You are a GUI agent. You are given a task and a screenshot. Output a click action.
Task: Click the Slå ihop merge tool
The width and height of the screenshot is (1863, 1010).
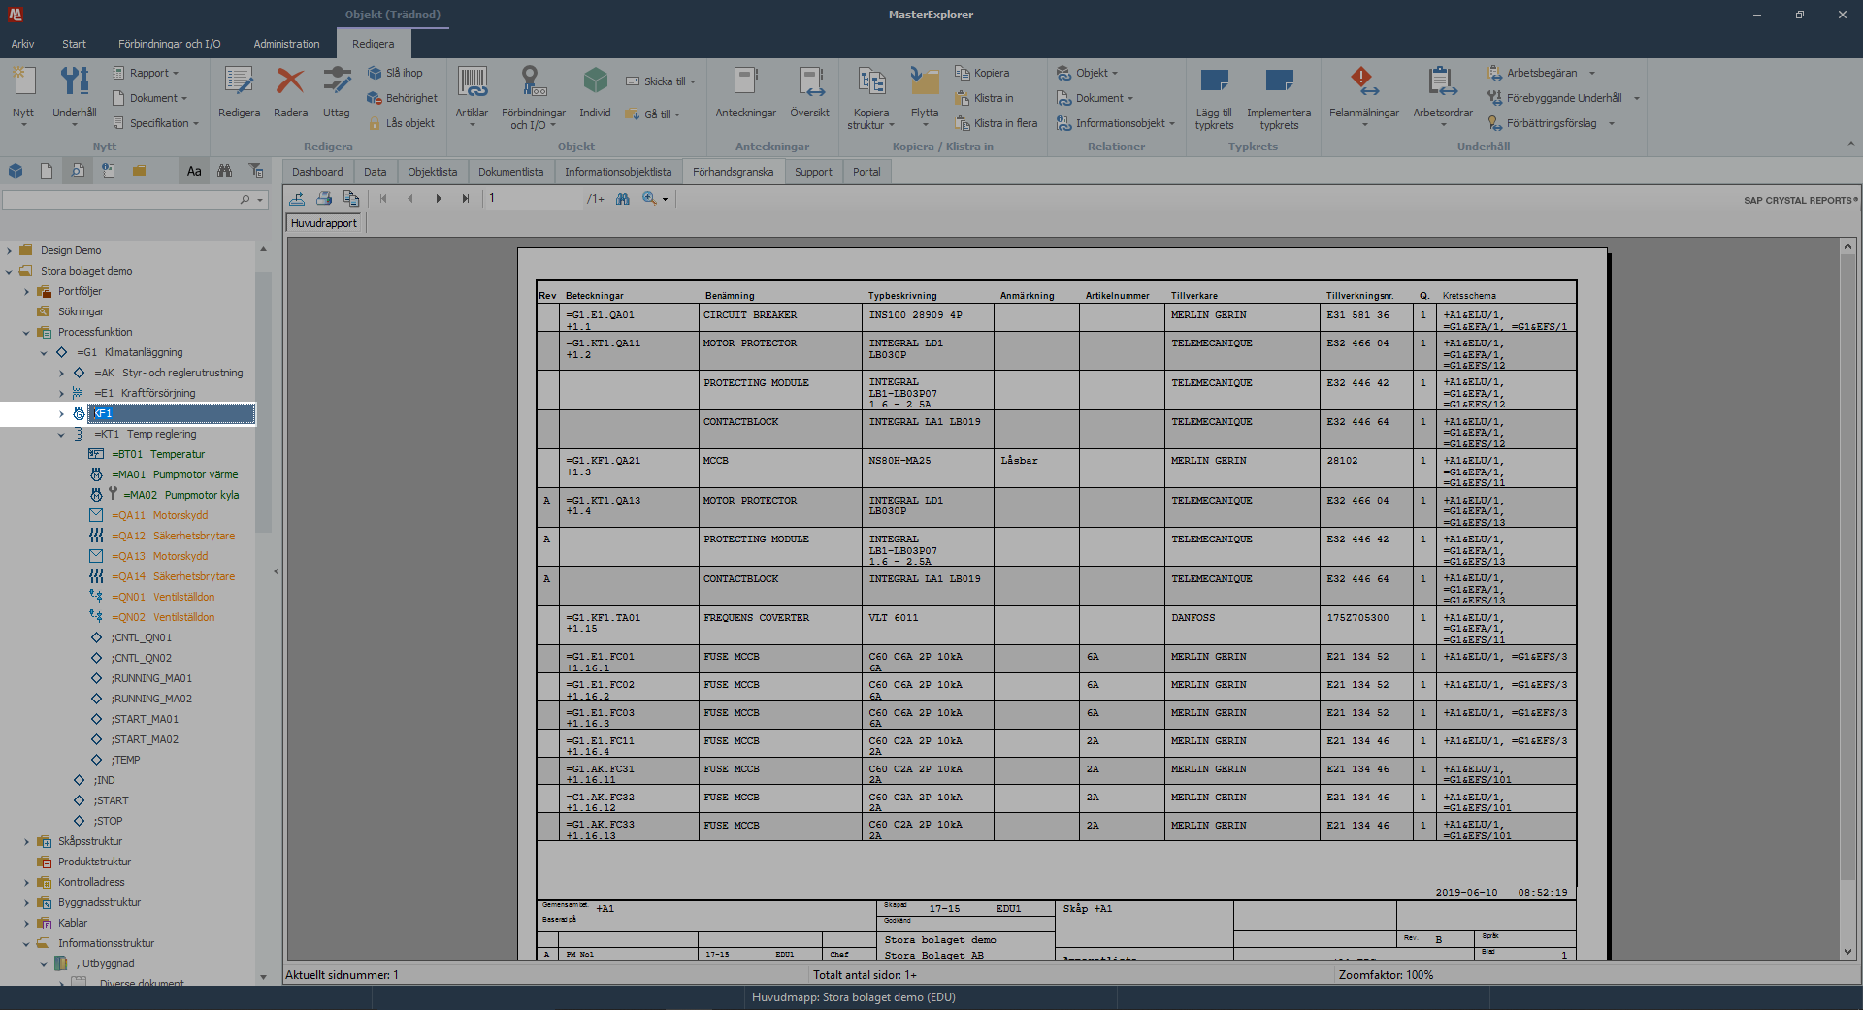(396, 73)
